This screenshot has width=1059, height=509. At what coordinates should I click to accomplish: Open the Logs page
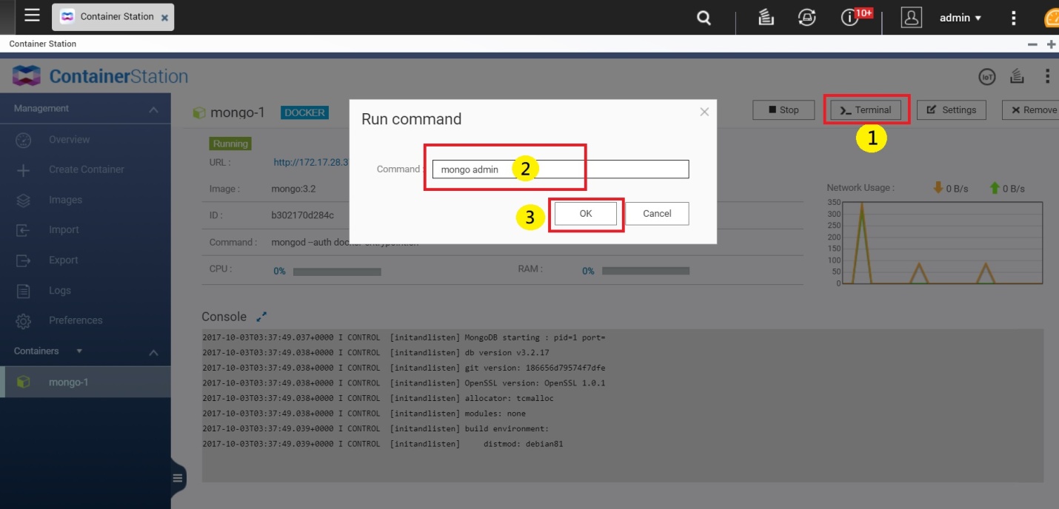pyautogui.click(x=60, y=291)
